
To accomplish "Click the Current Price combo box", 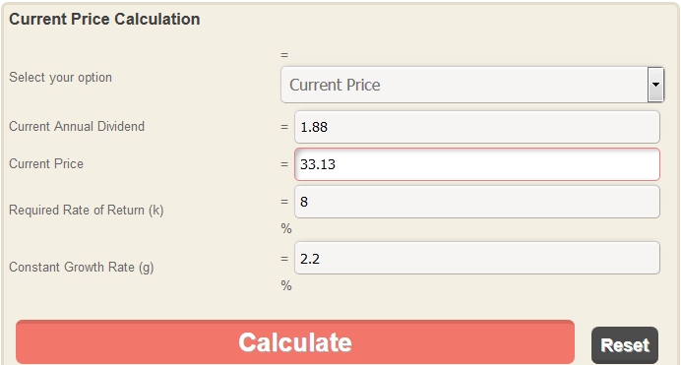I will point(472,85).
